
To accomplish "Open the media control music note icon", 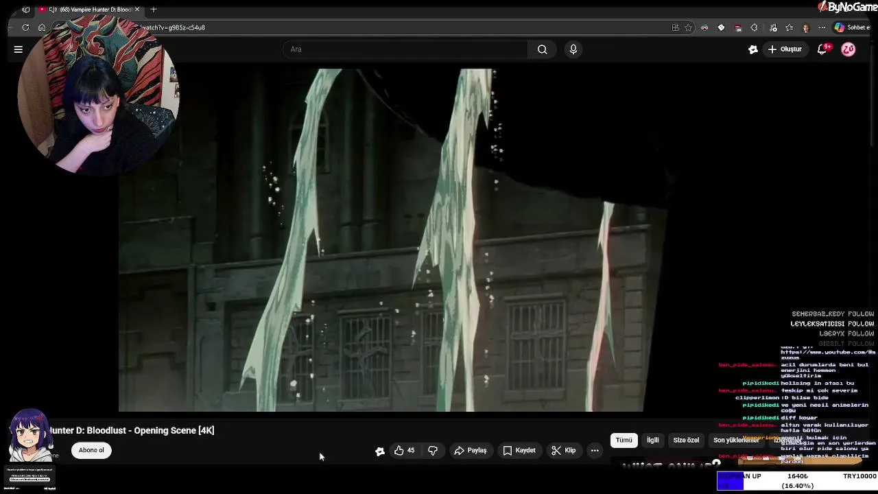I will (773, 27).
